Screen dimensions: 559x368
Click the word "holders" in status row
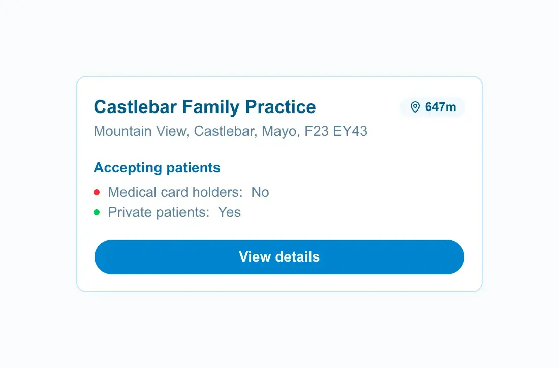[216, 192]
